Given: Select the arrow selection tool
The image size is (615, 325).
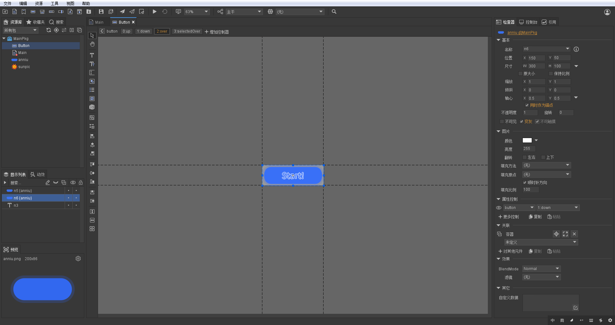Looking at the screenshot, I should click(92, 35).
